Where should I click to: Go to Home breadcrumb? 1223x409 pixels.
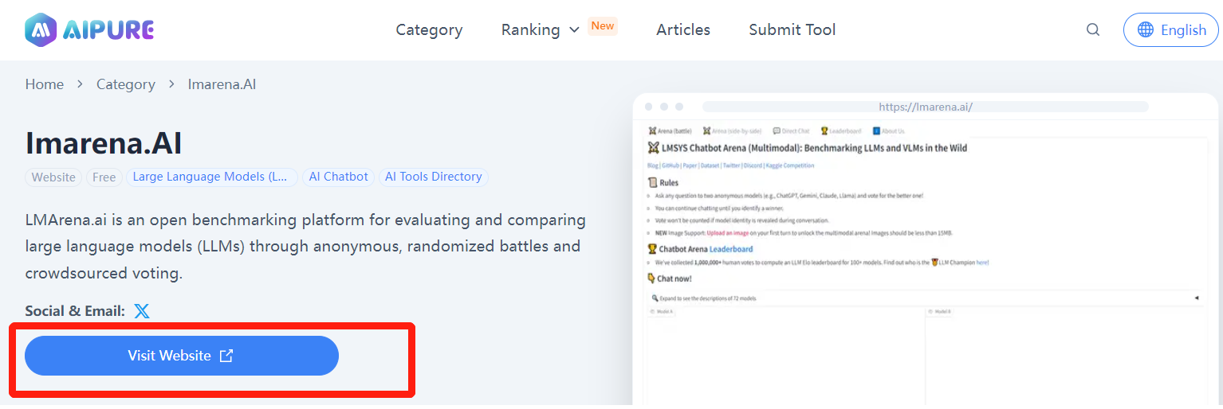(45, 84)
